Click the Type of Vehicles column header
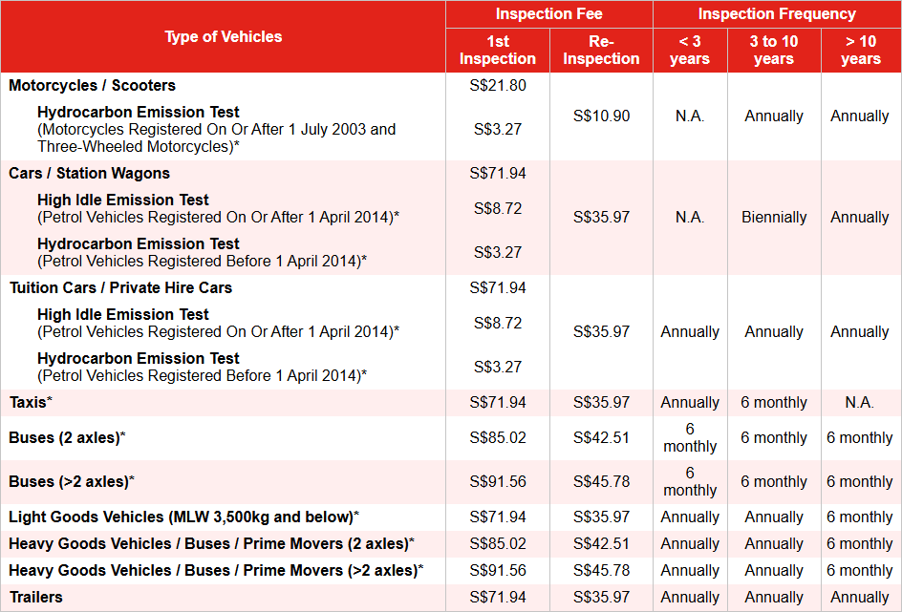Viewport: 902px width, 612px height. click(223, 37)
